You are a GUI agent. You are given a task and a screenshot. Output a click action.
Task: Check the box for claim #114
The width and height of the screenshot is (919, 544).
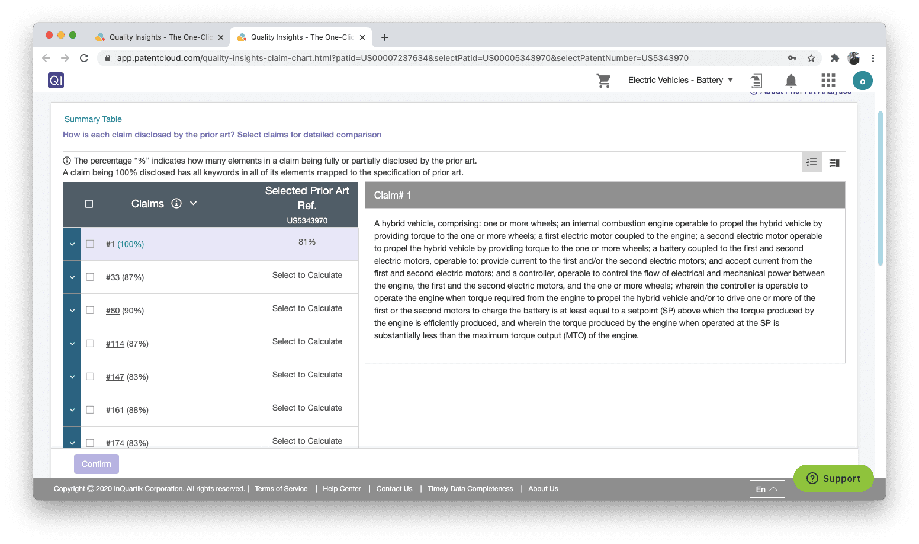pyautogui.click(x=90, y=343)
